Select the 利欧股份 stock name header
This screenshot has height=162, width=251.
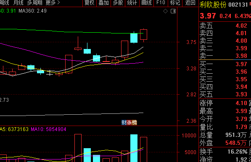click(x=213, y=5)
